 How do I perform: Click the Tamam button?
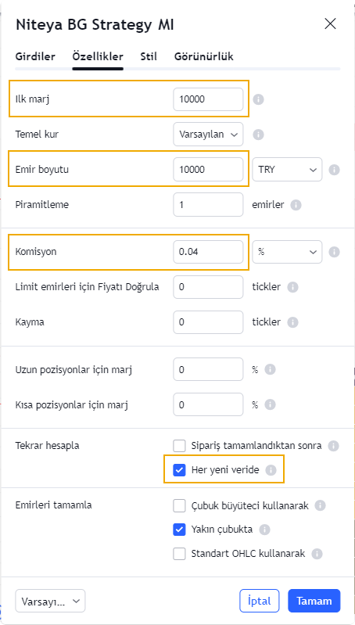coord(314,601)
